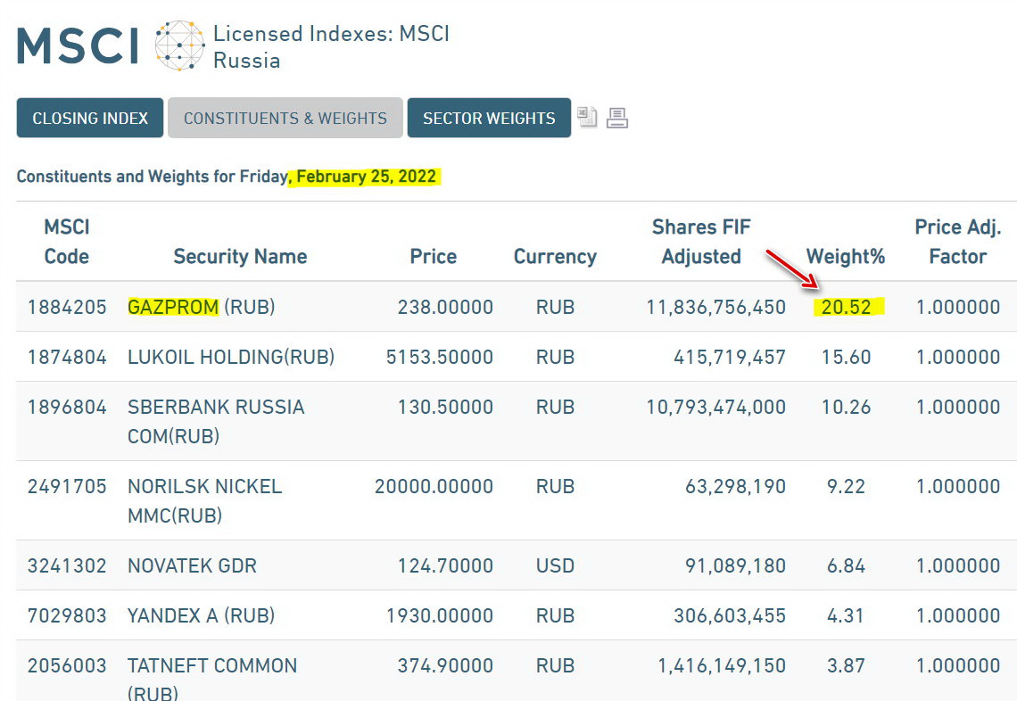Viewport: 1017px width, 701px height.
Task: Open the Closing Index tab
Action: (x=90, y=118)
